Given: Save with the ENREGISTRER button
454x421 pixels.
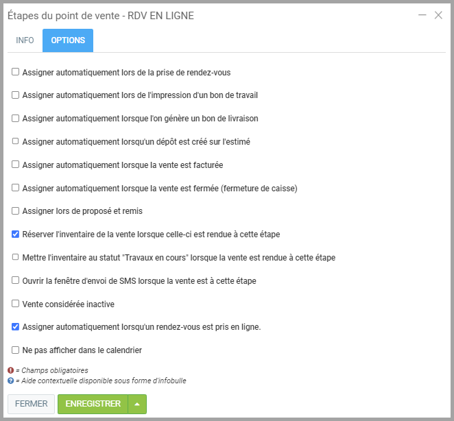Looking at the screenshot, I should pos(93,404).
